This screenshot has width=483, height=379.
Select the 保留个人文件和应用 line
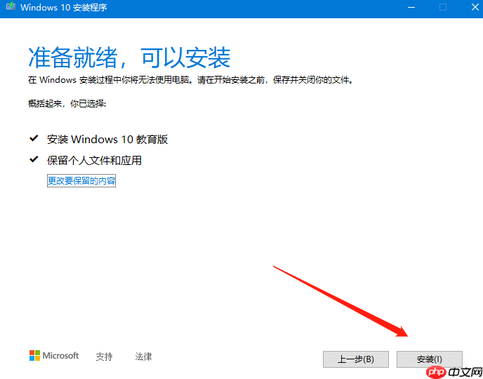tap(94, 161)
